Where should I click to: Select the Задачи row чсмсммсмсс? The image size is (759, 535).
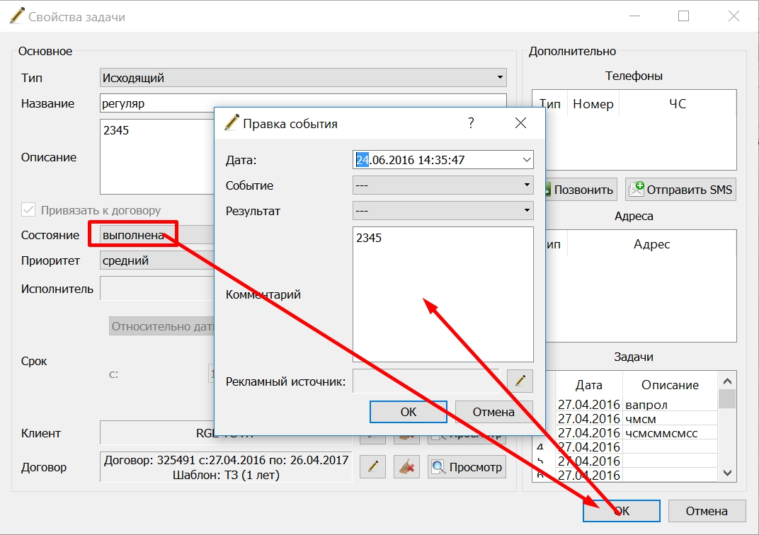636,432
